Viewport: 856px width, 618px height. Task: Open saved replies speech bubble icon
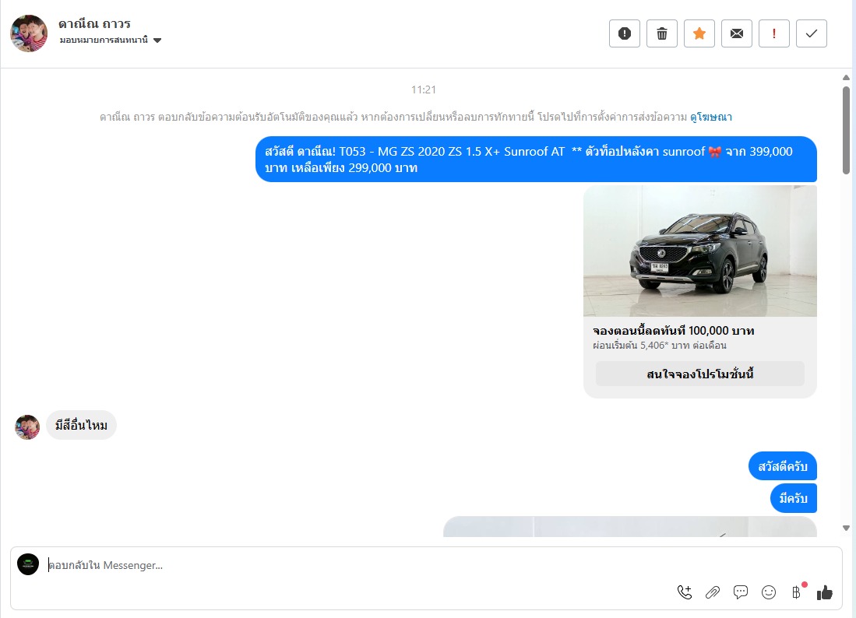(x=740, y=592)
